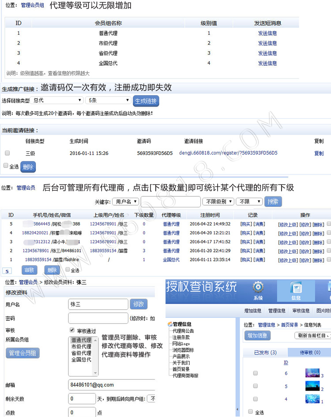331x417 pixels.
Task: Select checkbox for member row ID 2
Action: point(329,251)
